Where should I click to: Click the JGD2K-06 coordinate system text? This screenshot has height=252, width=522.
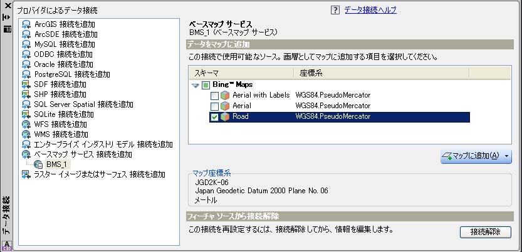tap(212, 183)
